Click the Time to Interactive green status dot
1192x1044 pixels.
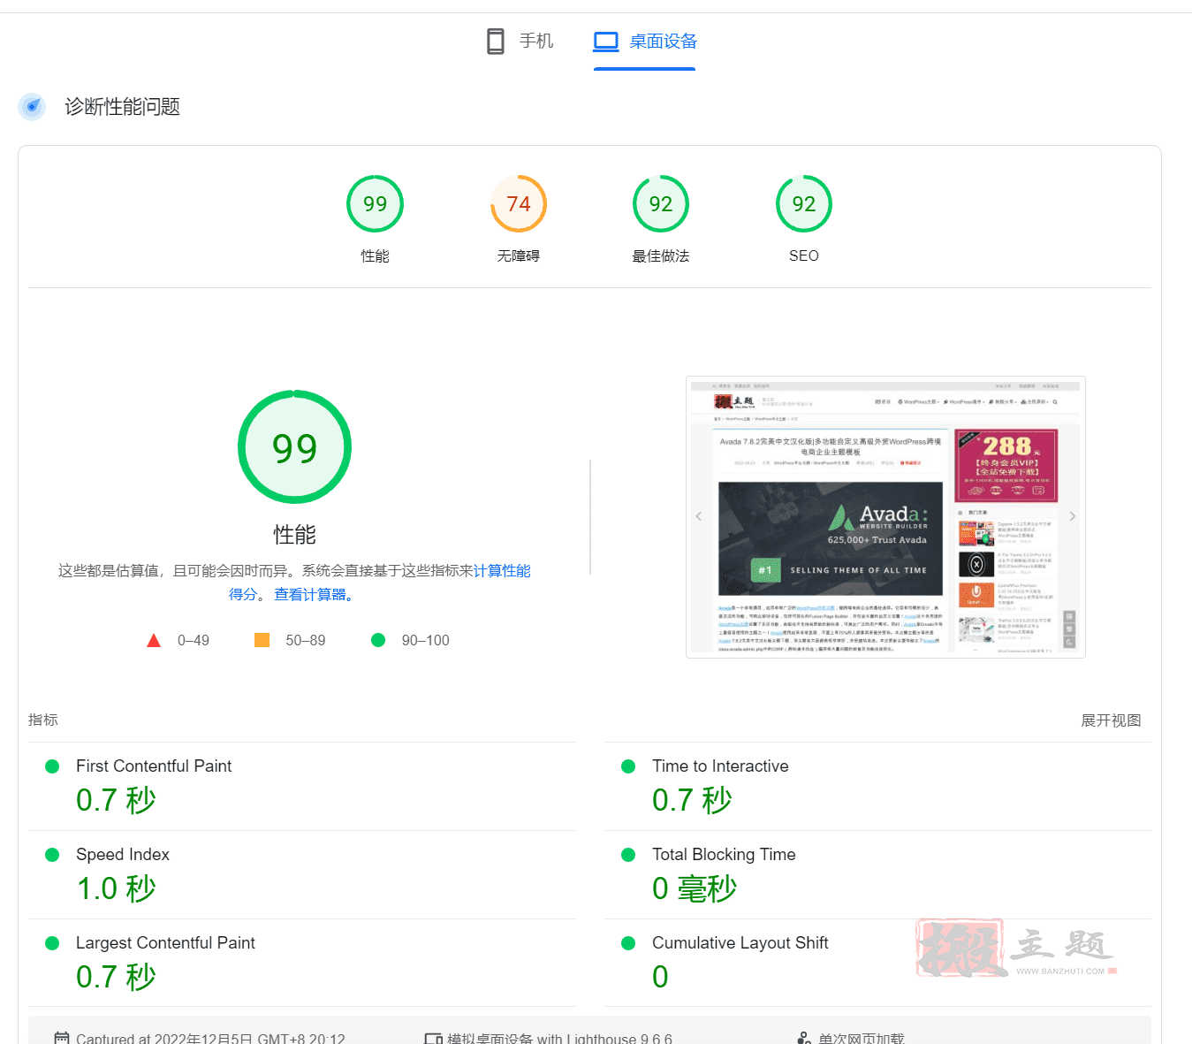628,766
